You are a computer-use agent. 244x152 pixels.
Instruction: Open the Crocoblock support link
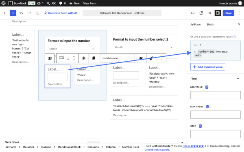[157, 150]
